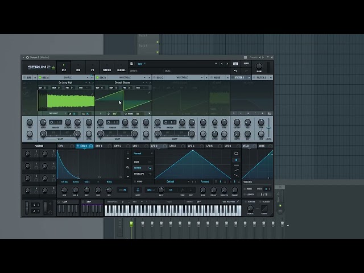Click the envelope zoom magnifier icon
The image size is (364, 273).
point(127,167)
